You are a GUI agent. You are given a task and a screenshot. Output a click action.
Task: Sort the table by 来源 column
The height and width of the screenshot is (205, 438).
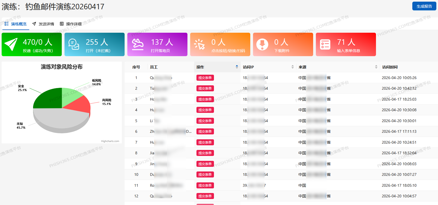376,67
